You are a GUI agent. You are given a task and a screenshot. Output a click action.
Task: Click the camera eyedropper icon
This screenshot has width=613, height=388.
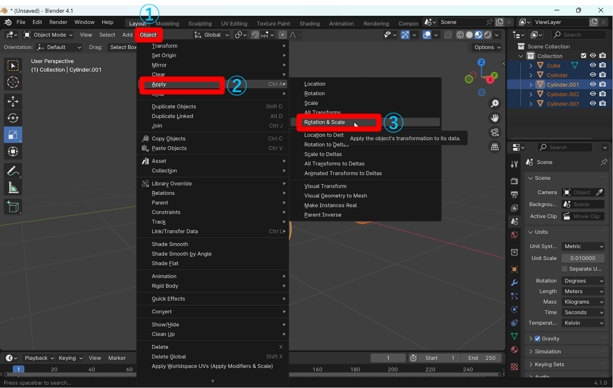[x=600, y=192]
